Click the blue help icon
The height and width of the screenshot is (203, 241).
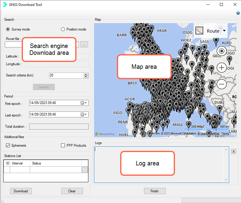(238, 13)
